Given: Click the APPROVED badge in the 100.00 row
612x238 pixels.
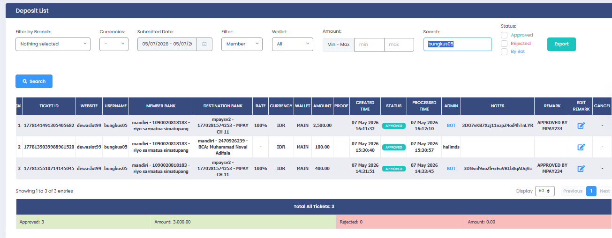Looking at the screenshot, I should [393, 148].
